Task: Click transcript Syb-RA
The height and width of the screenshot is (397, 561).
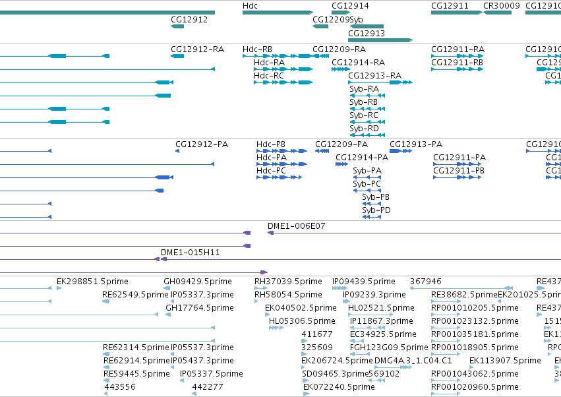Action: click(364, 89)
